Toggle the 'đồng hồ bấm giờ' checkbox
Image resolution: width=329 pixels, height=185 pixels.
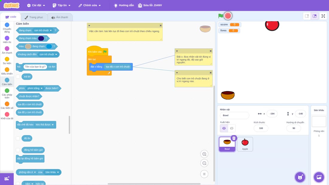point(18,150)
